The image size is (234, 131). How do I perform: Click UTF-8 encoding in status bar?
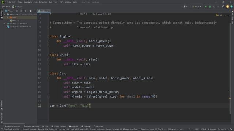[204, 130]
